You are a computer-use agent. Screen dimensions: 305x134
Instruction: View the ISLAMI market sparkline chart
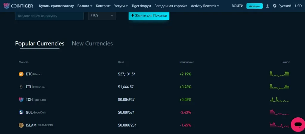tap(279, 125)
